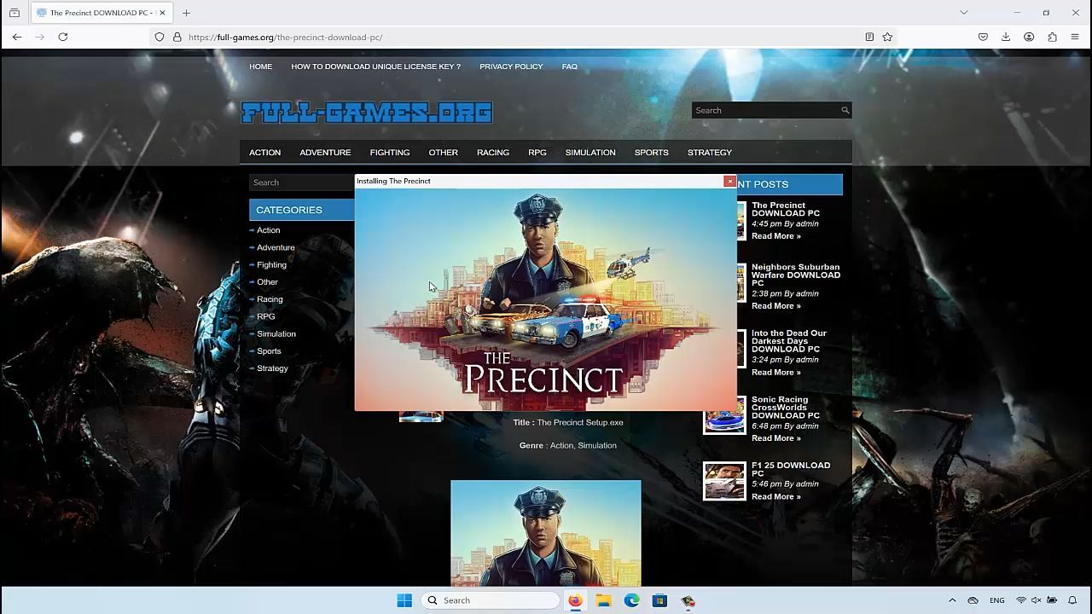Select the Strategy category link
The height and width of the screenshot is (614, 1092).
coord(272,368)
